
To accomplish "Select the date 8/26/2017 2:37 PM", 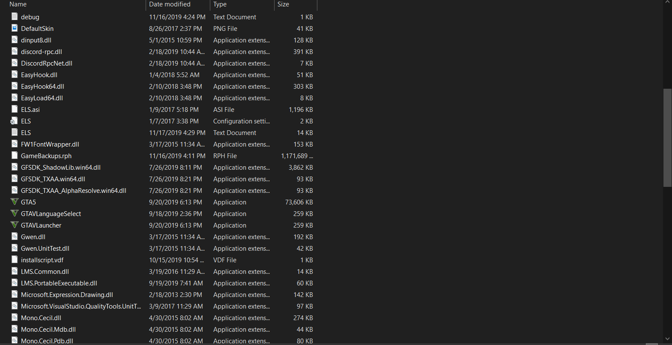I will pos(176,29).
